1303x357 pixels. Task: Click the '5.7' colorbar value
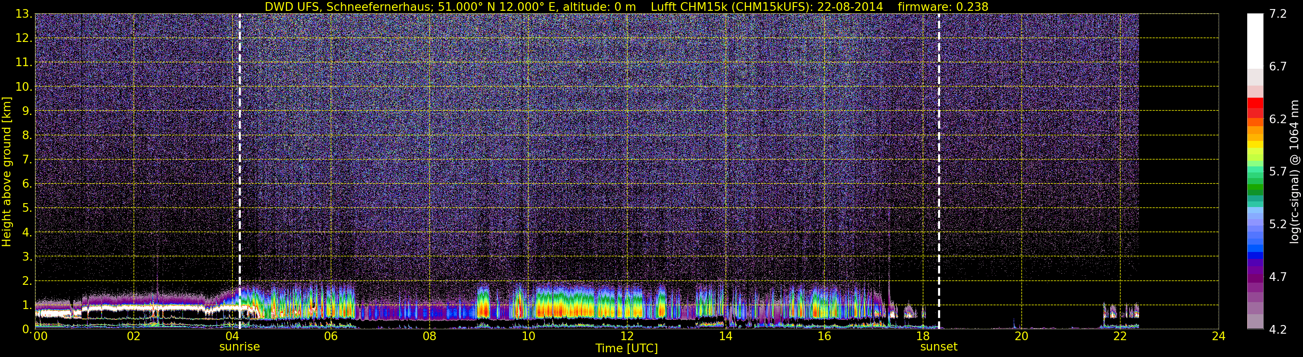point(1278,172)
